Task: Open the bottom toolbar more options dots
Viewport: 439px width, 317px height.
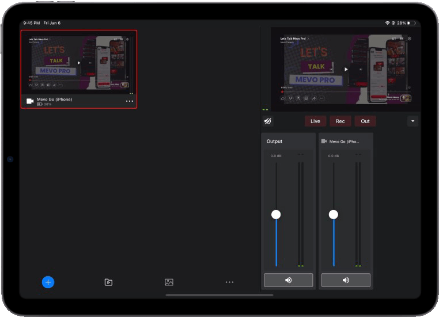Action: pos(229,282)
